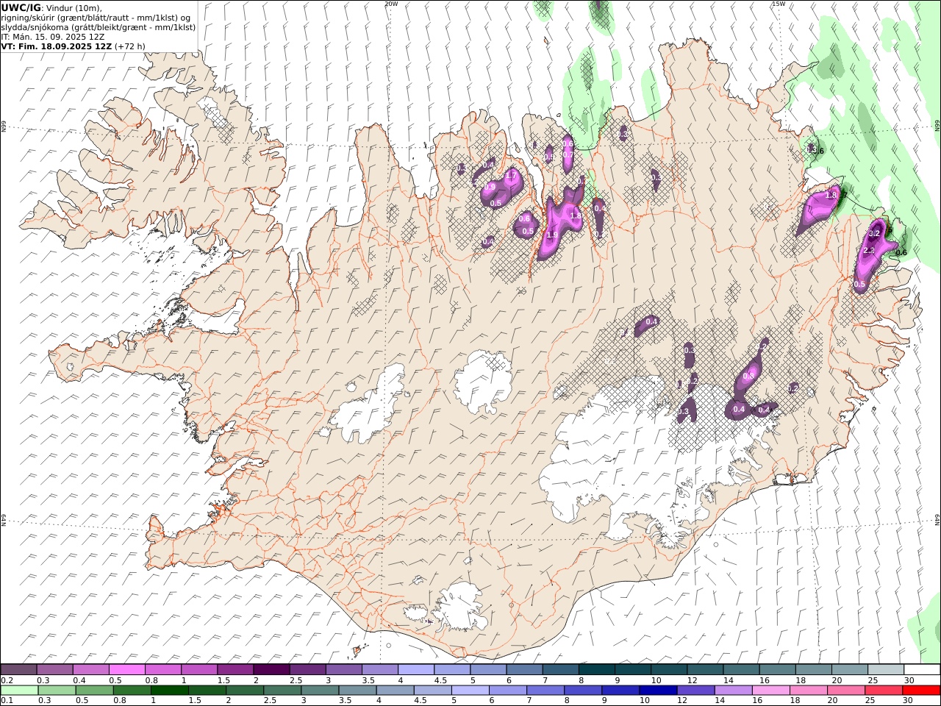Select lower scale pale green 0.1–0.3 swatch

[19, 691]
